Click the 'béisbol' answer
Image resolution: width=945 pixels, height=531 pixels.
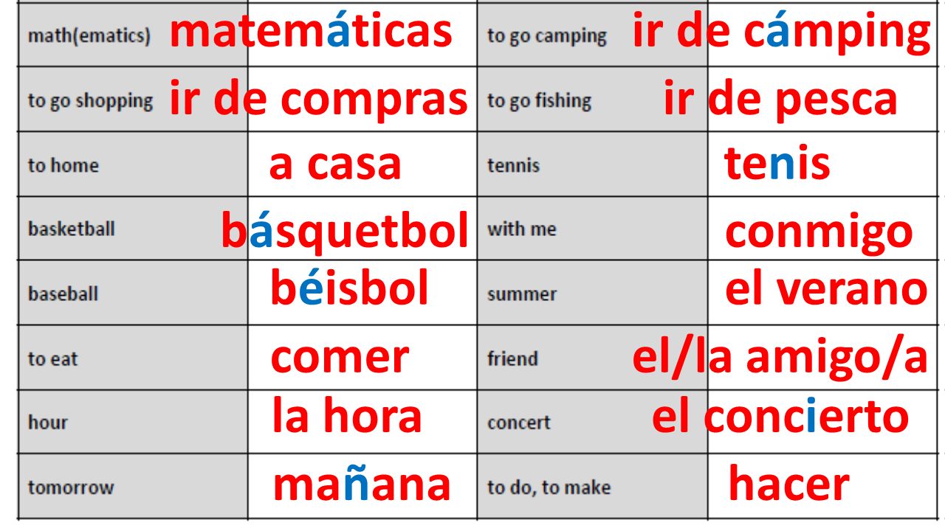pos(349,288)
